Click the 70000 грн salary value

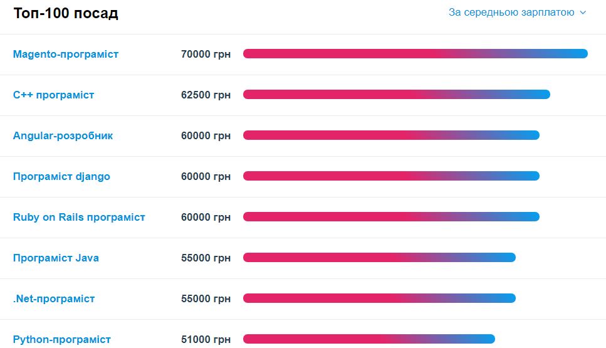(x=206, y=54)
